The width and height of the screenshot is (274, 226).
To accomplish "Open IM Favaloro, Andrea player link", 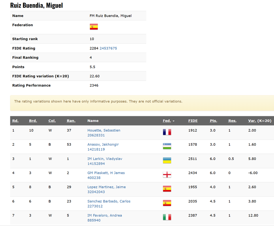I will coord(104,215).
